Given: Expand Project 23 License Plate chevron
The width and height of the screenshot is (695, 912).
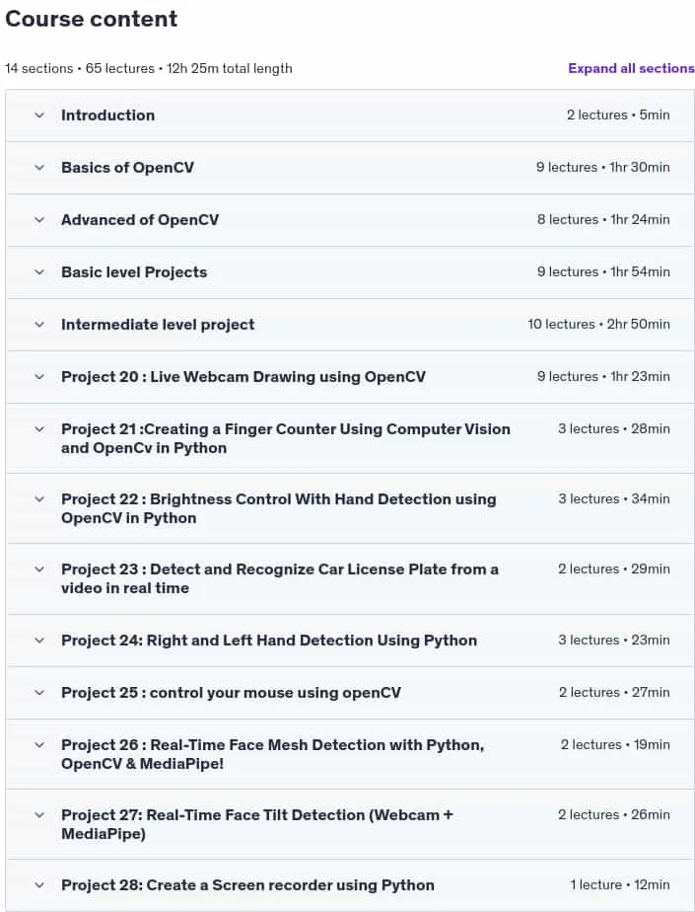Looking at the screenshot, I should click(39, 570).
